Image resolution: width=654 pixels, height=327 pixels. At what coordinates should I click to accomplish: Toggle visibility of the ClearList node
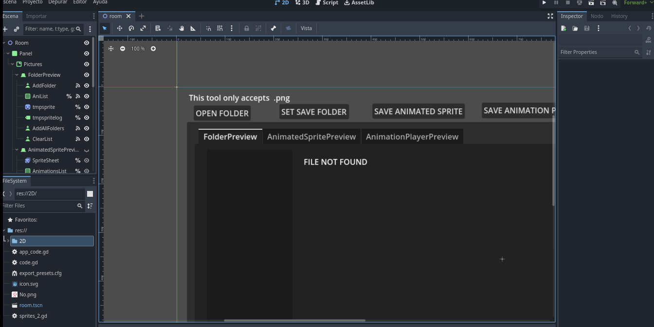click(x=87, y=139)
